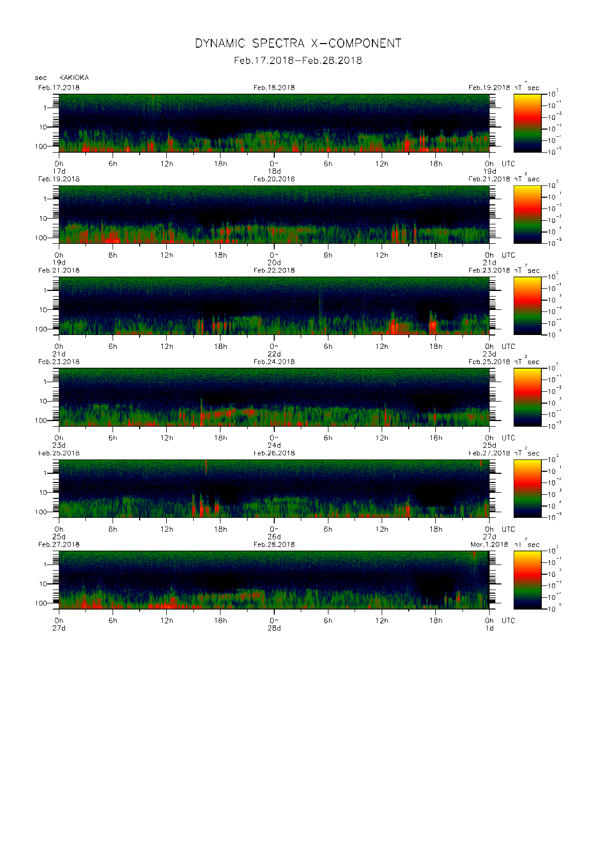Open the Feb.23–Feb.25 spectrogram panel

coord(274,397)
